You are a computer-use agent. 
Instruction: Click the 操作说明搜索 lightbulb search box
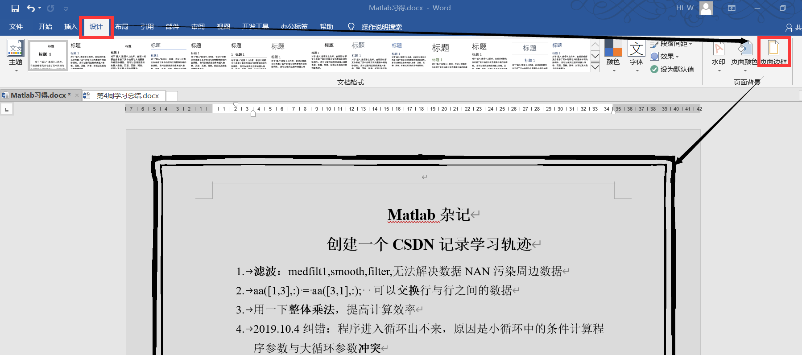375,27
